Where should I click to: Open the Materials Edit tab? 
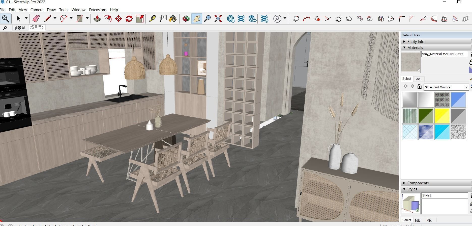pyautogui.click(x=417, y=79)
